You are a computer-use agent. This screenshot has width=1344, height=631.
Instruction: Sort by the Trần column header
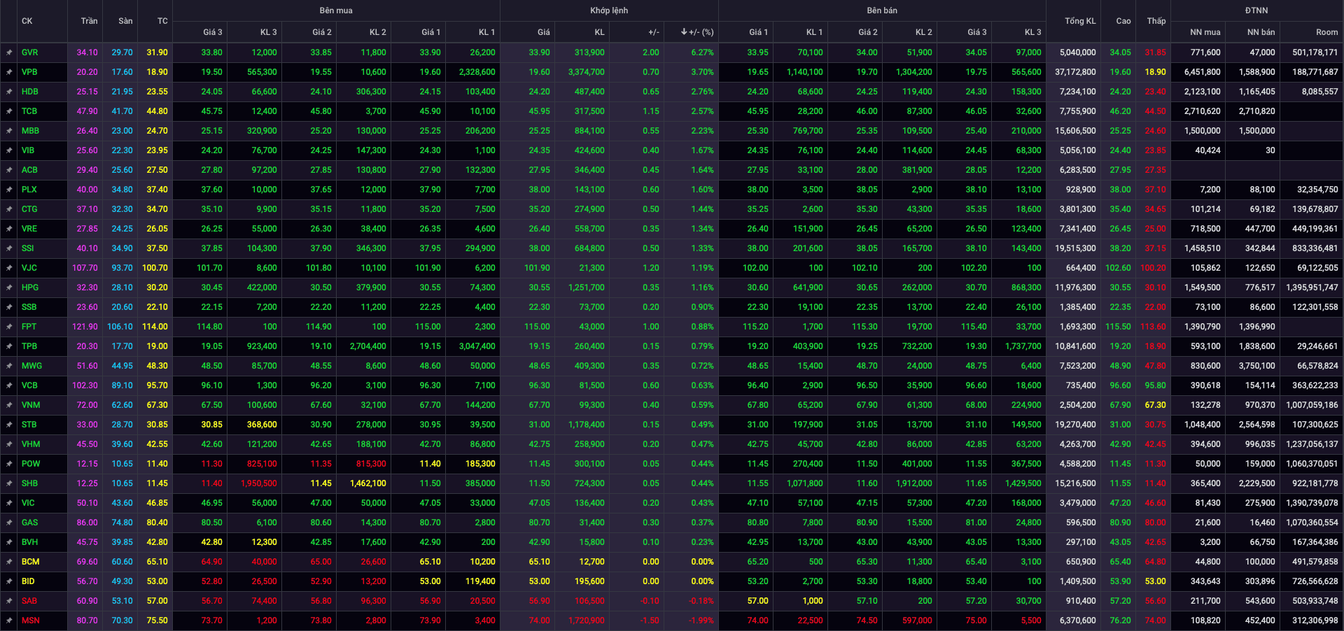89,21
